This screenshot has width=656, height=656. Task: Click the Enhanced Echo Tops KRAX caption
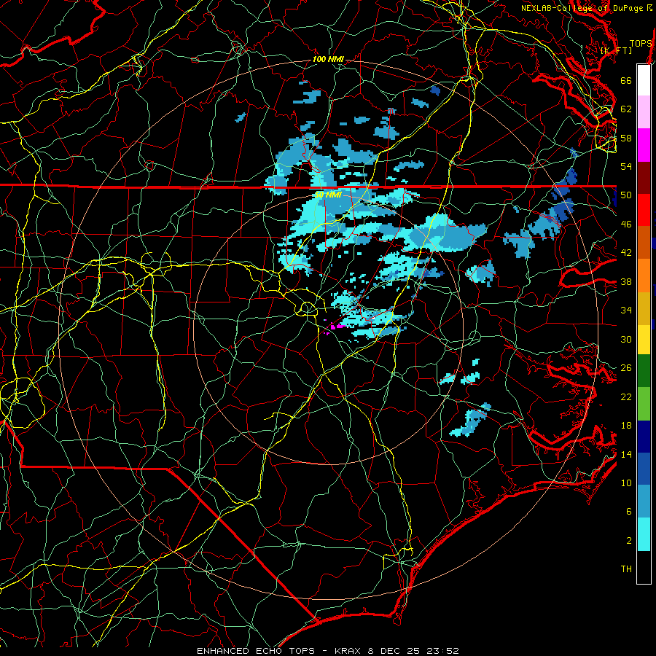[328, 651]
